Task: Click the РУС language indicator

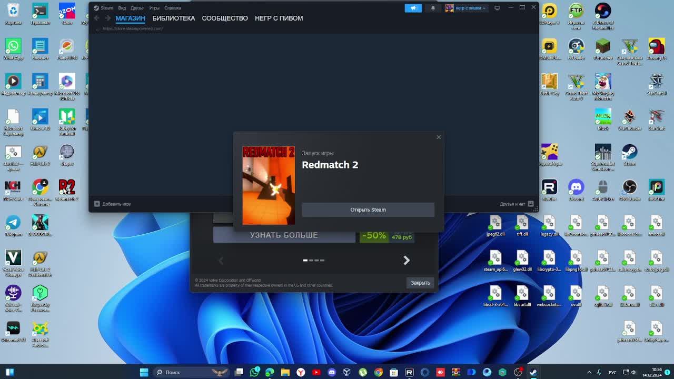Action: click(x=612, y=372)
